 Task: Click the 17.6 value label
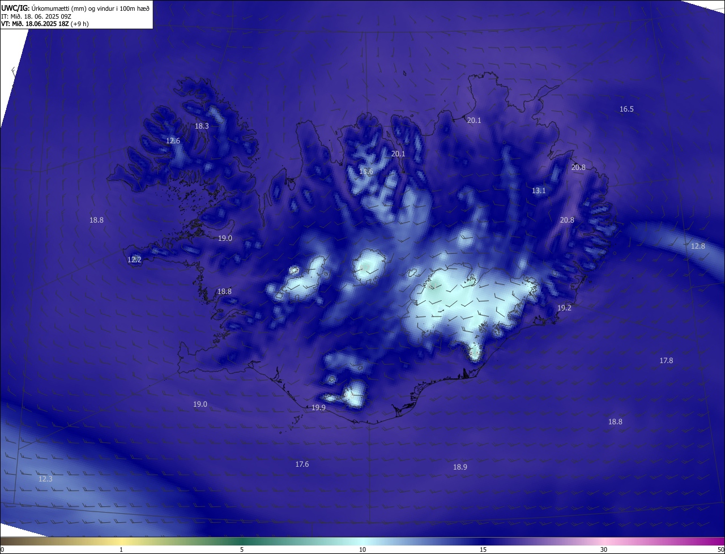click(302, 464)
